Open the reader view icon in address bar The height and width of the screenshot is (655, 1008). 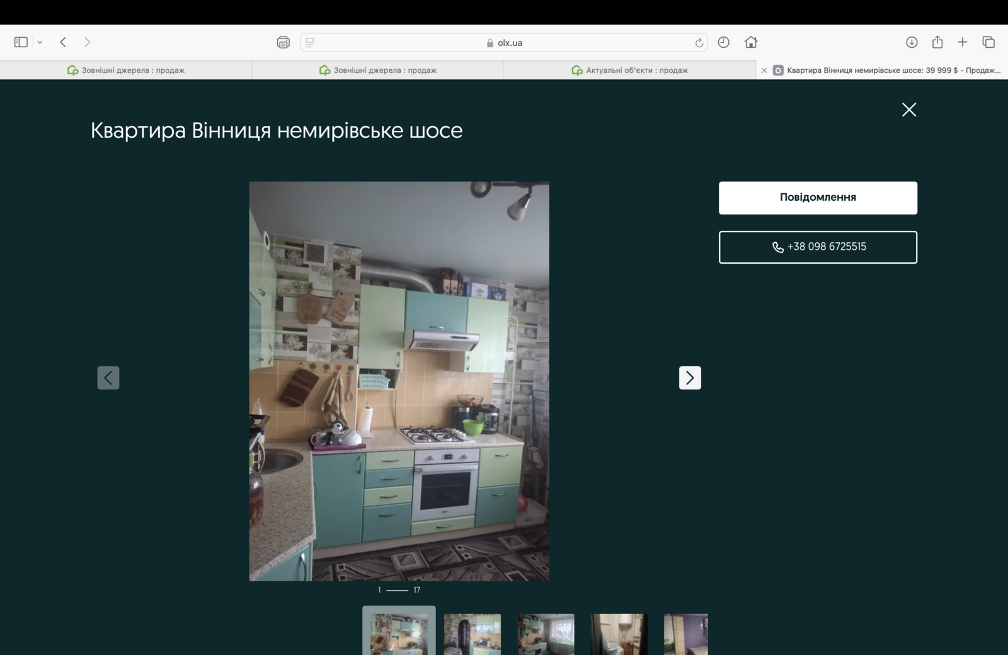pos(310,42)
